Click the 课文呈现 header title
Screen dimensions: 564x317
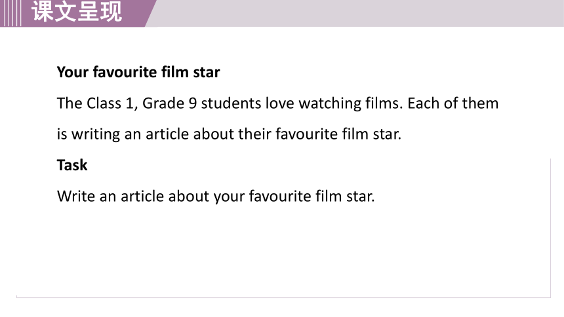click(77, 11)
